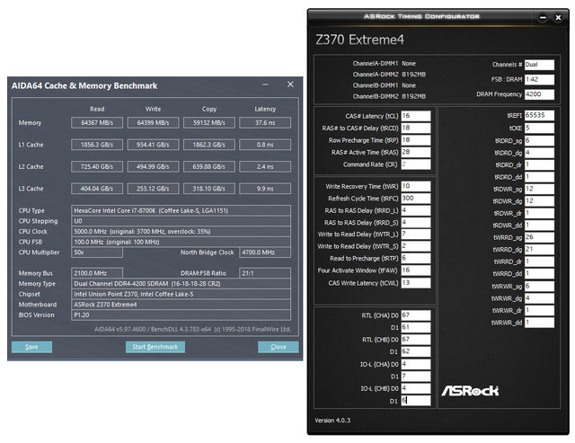
Task: Click the RAS# to CAS# Delay (tRCD) input
Action: click(415, 128)
